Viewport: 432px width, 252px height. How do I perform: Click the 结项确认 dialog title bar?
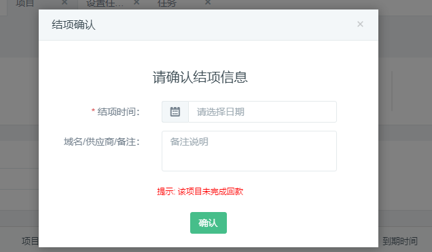(x=209, y=25)
